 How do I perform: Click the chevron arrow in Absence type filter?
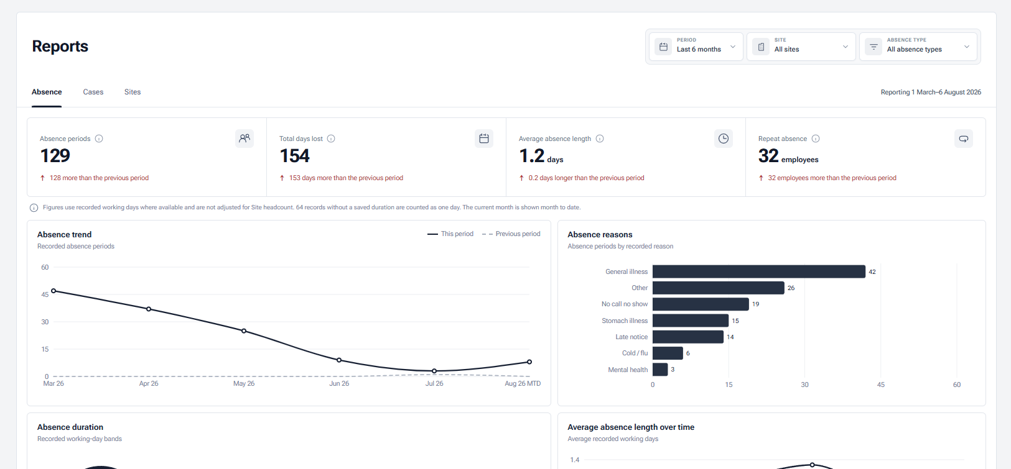(967, 47)
